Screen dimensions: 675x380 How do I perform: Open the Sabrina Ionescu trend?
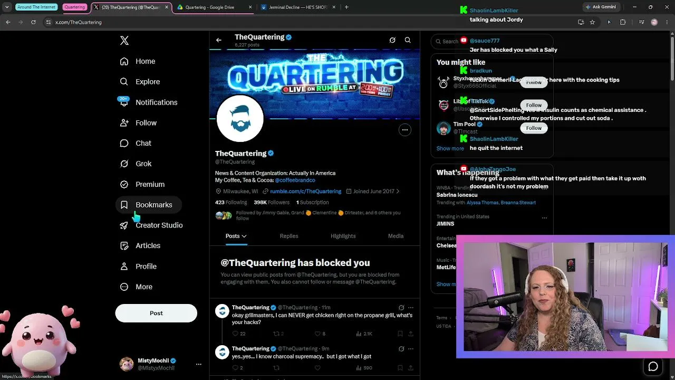(457, 195)
